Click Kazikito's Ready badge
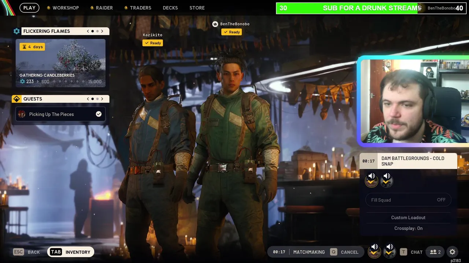The width and height of the screenshot is (469, 263). pos(153,43)
